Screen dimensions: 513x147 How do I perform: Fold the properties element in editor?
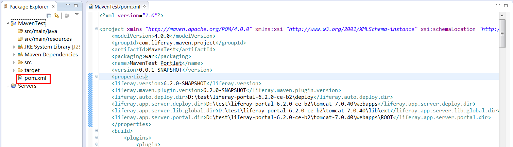point(97,77)
